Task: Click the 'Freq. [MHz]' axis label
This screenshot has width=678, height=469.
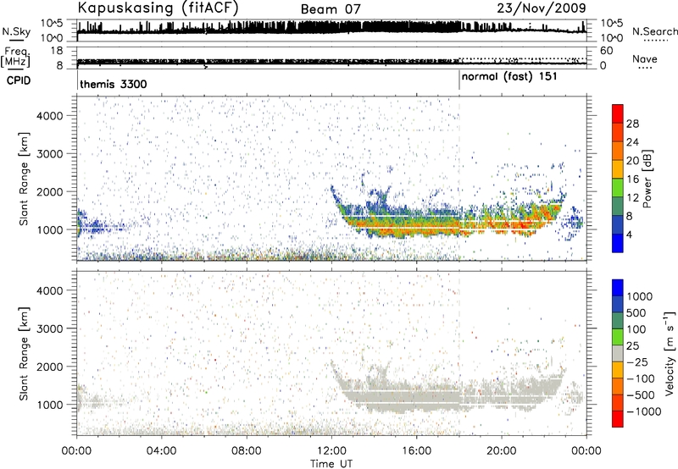Action: click(15, 57)
